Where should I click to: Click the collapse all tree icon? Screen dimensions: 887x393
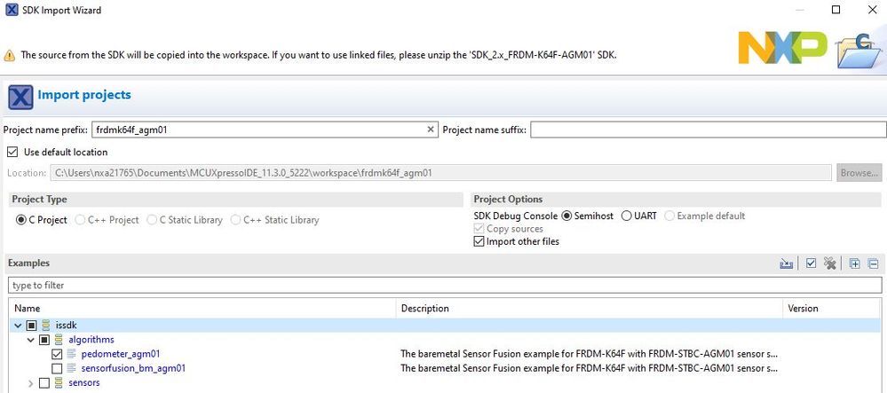tap(873, 263)
